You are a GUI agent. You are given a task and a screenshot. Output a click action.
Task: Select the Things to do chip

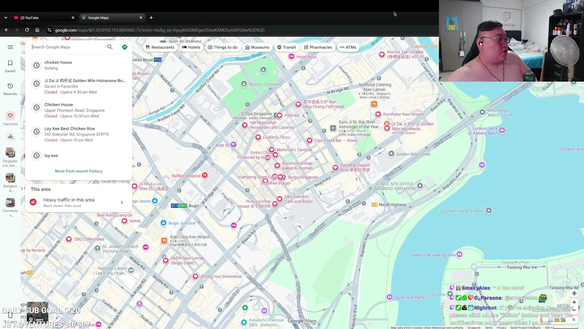(223, 47)
